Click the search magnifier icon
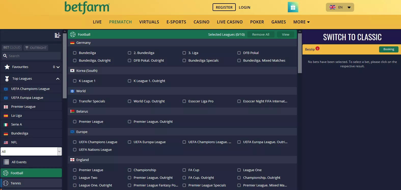The height and width of the screenshot is (190, 401). (5, 56)
